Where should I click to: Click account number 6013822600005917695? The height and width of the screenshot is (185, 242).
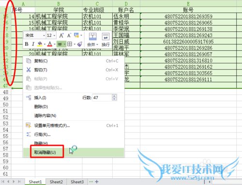[x=188, y=42]
